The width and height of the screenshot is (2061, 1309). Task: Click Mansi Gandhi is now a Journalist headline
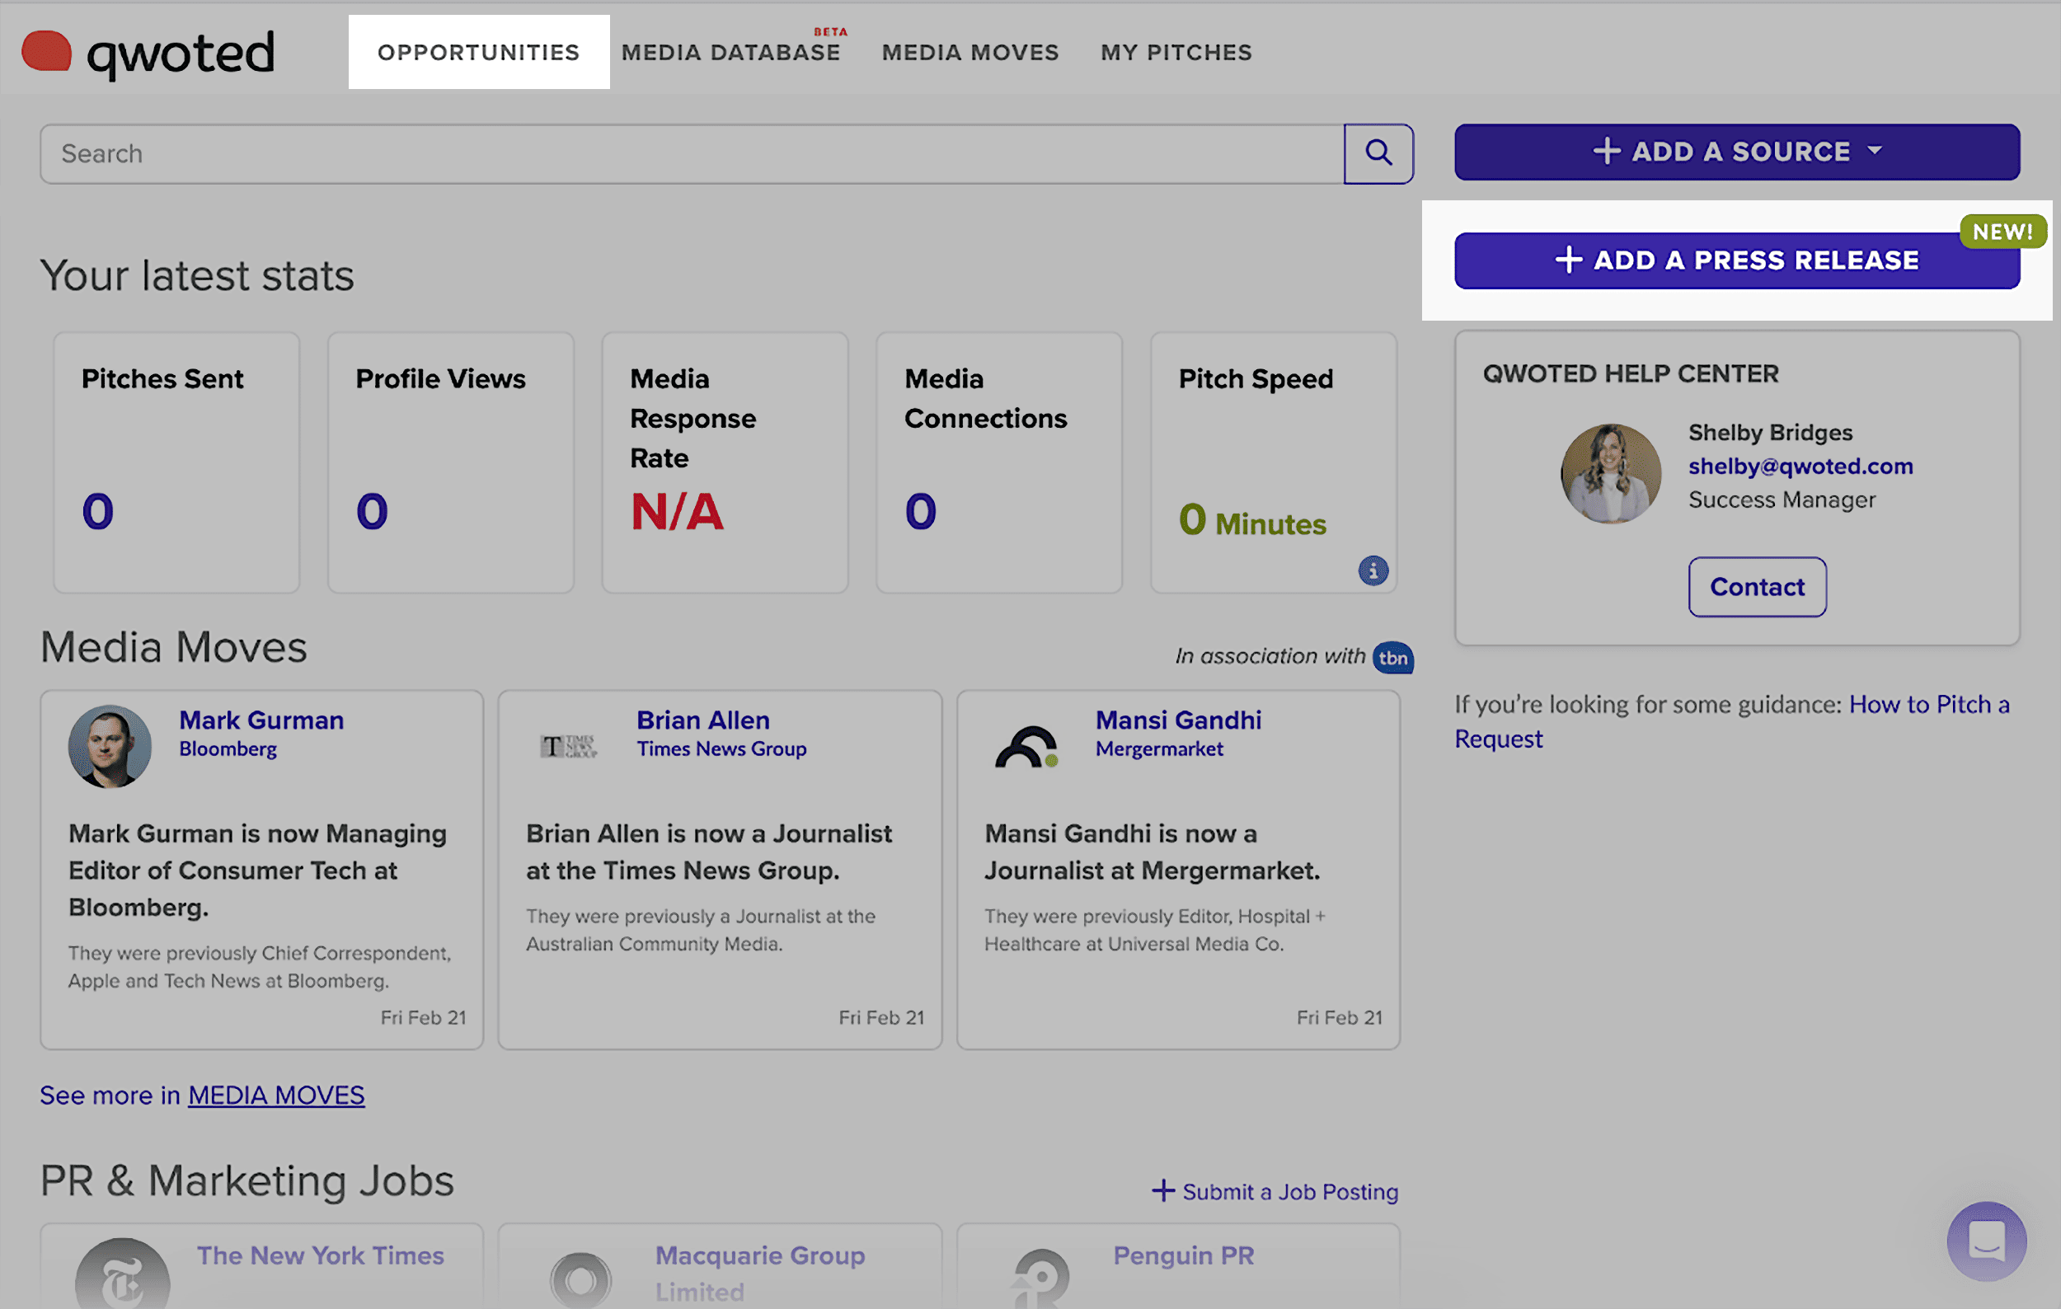pyautogui.click(x=1151, y=852)
